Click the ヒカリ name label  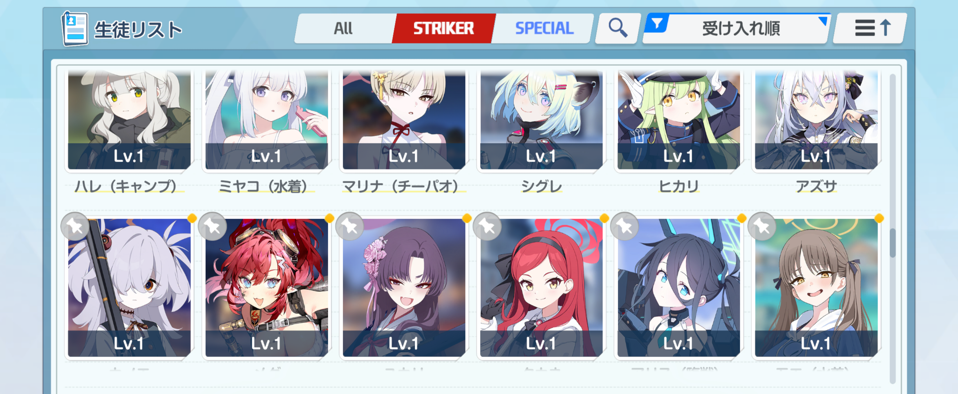679,186
